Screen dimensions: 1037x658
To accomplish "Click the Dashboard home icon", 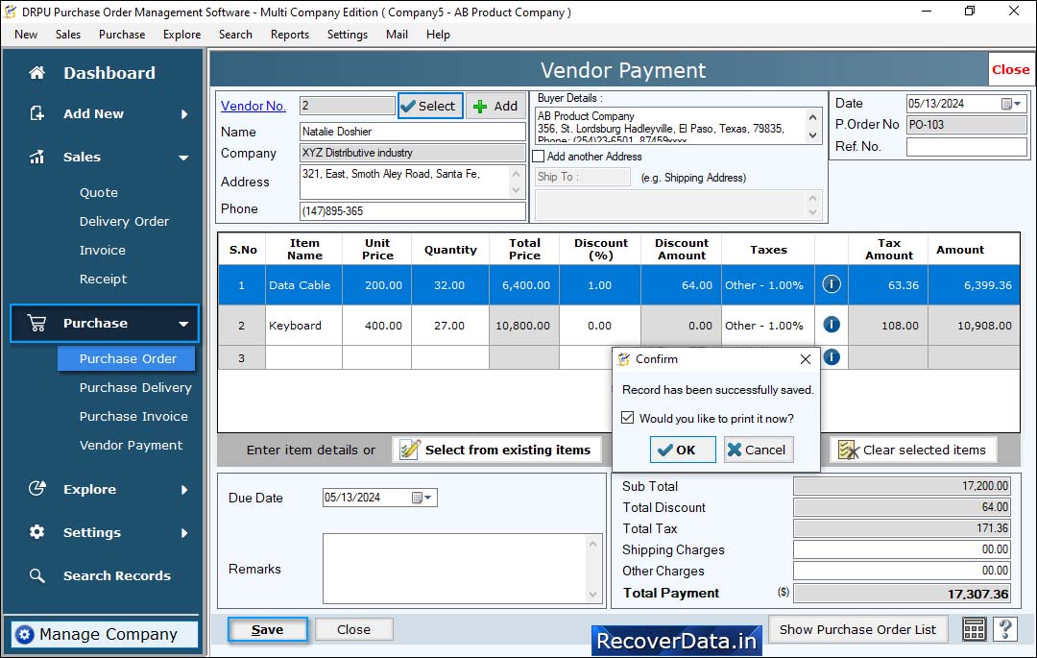I will [37, 73].
